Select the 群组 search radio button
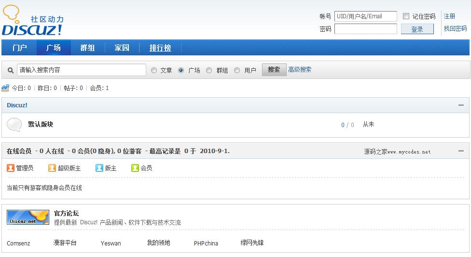The image size is (471, 257). pos(209,70)
